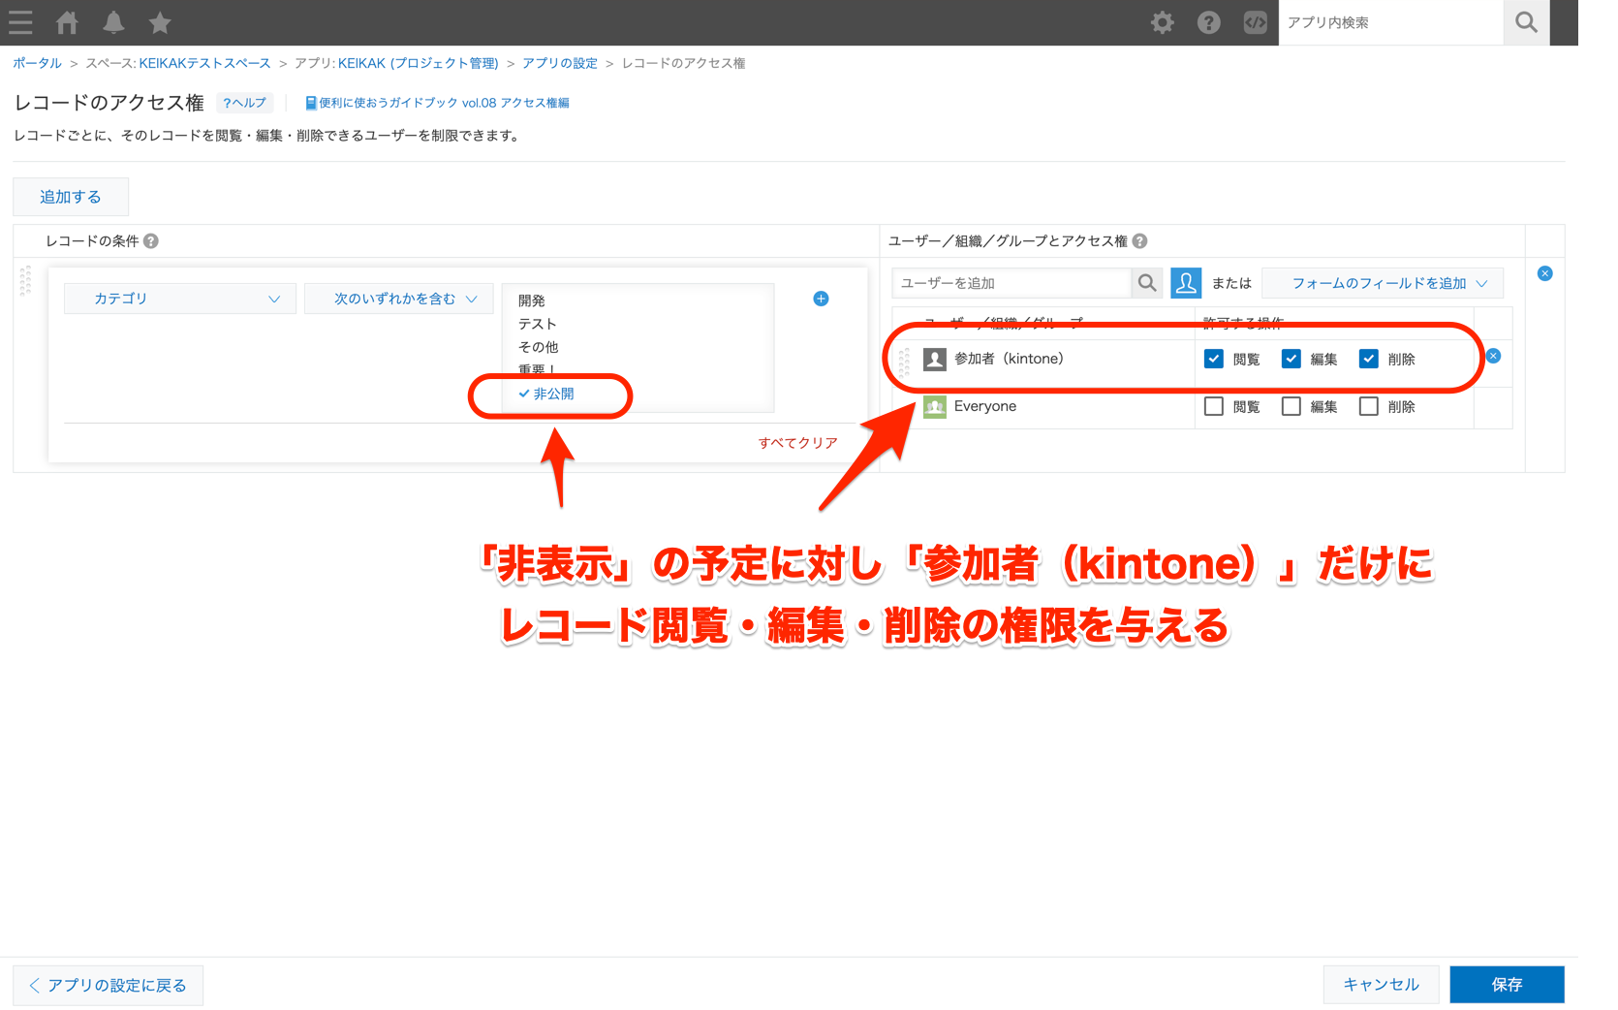The image size is (1618, 1010).
Task: Open the API code icon in the header
Action: point(1255,22)
